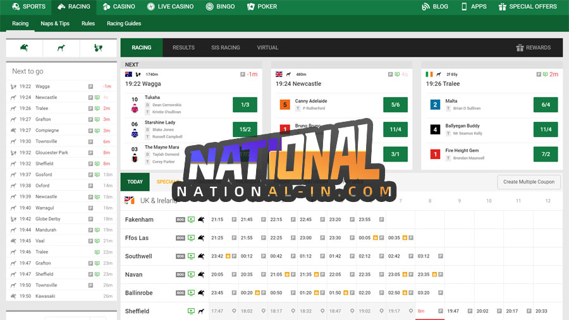Switch to Virtual tab
This screenshot has width=569, height=320.
click(267, 47)
